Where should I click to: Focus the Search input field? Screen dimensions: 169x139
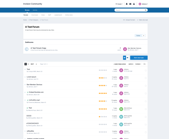click(130, 10)
